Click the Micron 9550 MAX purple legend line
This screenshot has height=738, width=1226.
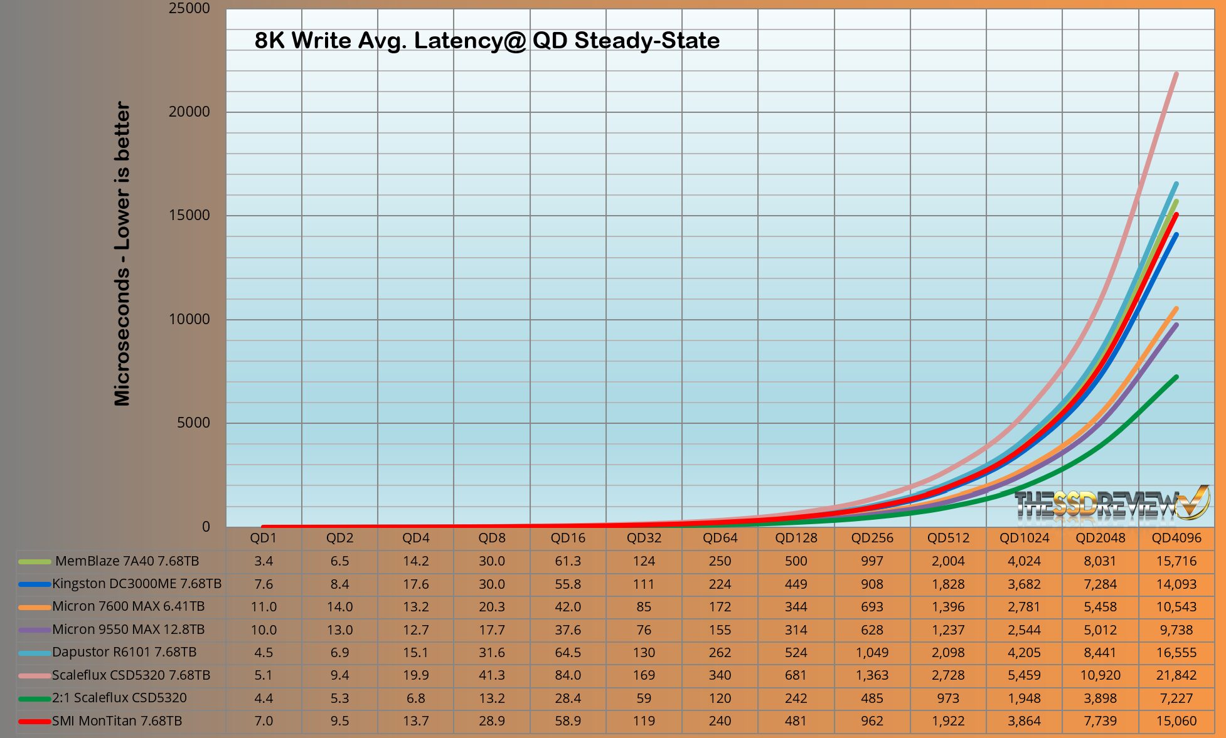[35, 630]
